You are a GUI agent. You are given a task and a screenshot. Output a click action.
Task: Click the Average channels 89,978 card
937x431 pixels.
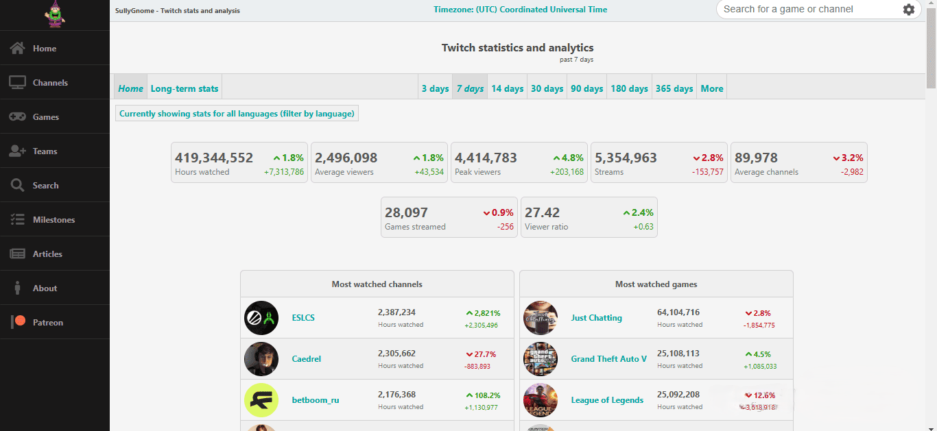coord(799,162)
